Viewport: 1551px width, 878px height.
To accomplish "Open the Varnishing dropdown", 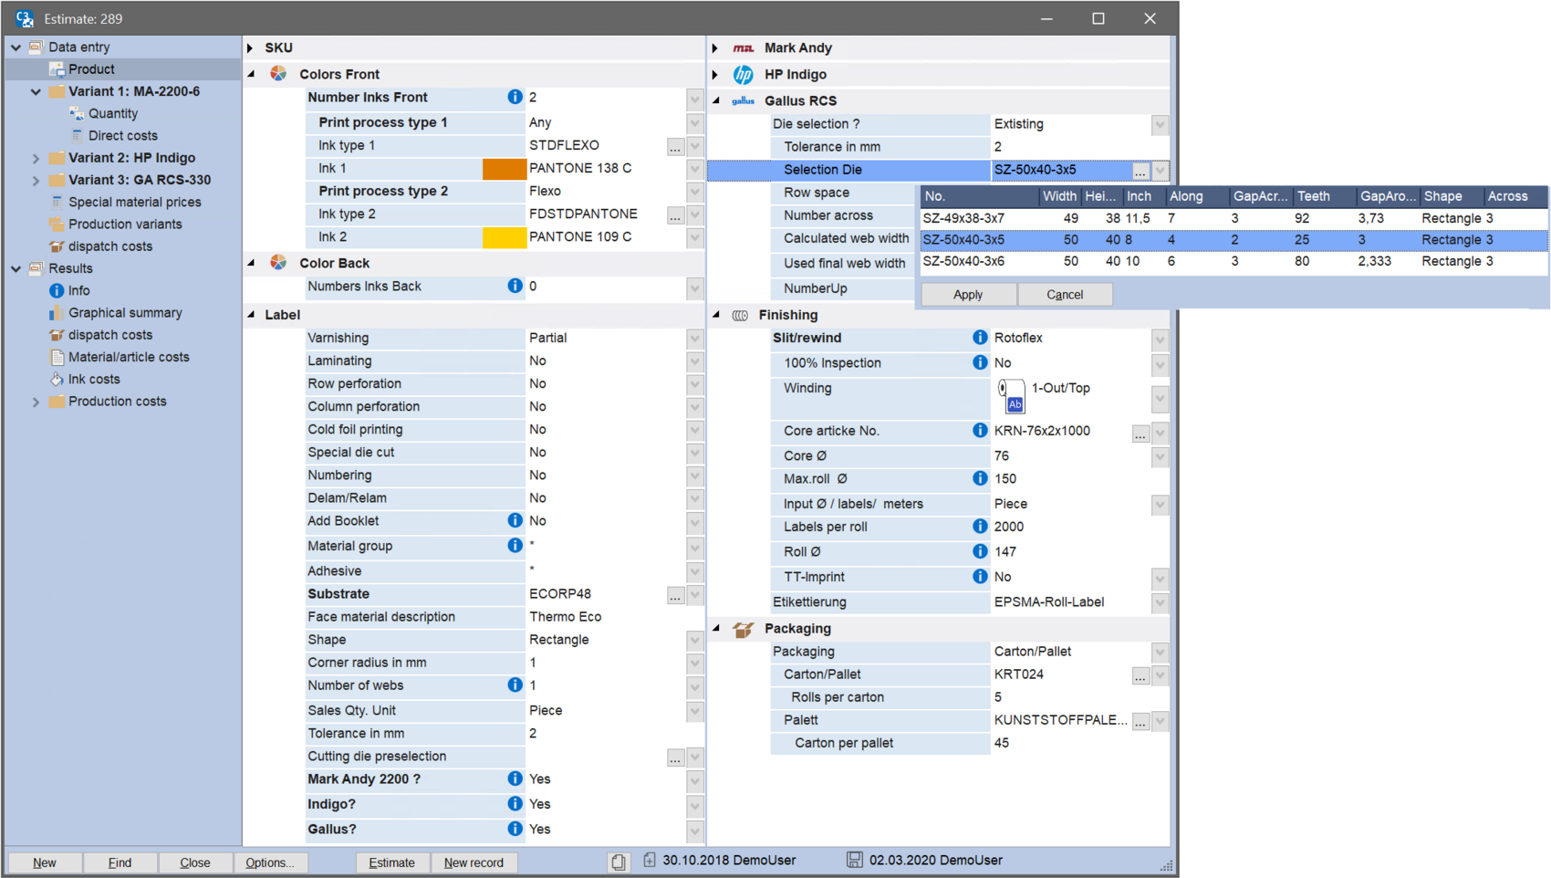I will pos(695,339).
